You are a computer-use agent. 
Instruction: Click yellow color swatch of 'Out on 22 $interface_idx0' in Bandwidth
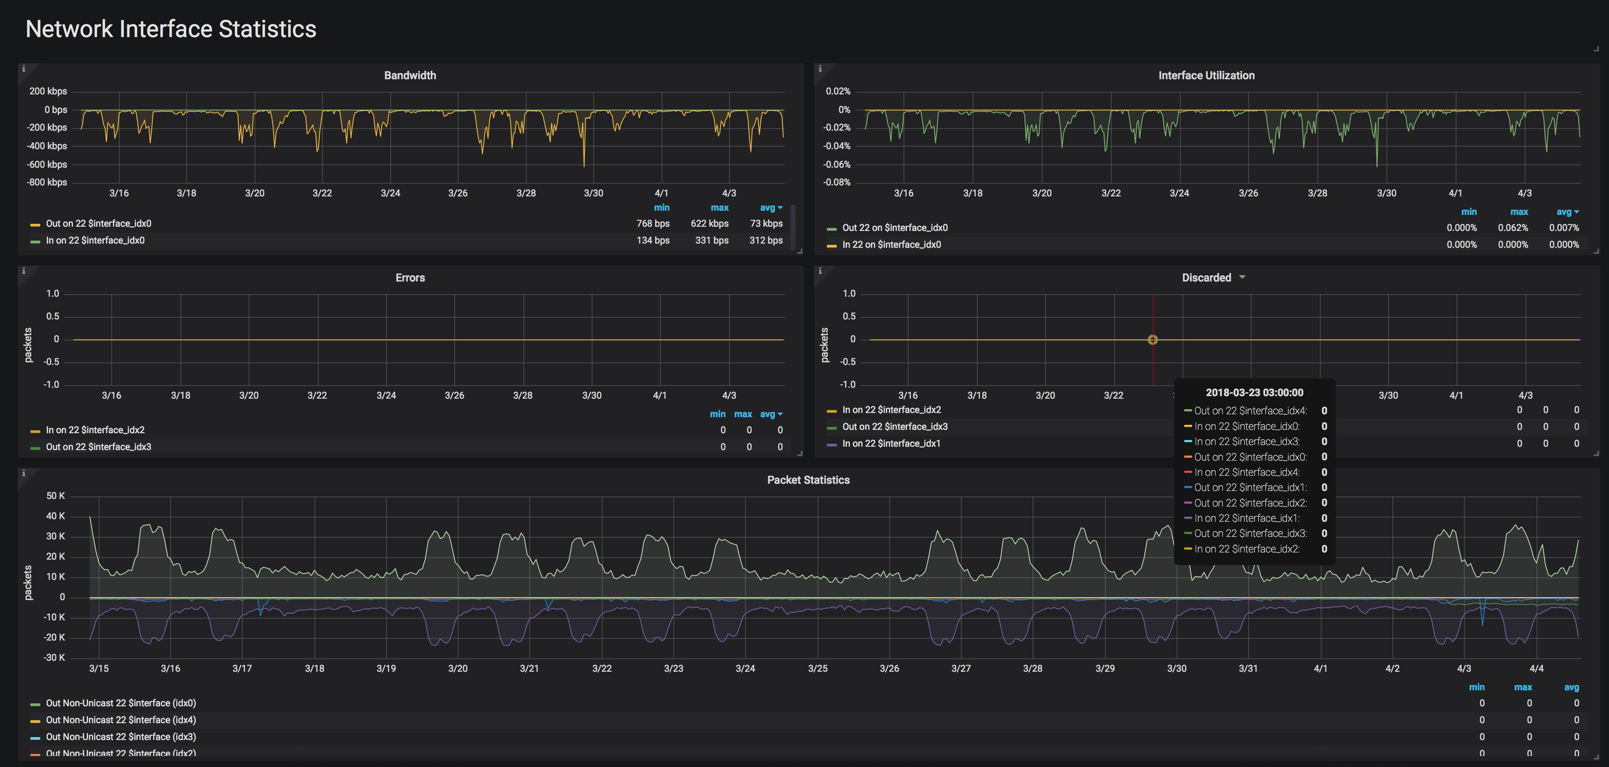(x=35, y=224)
